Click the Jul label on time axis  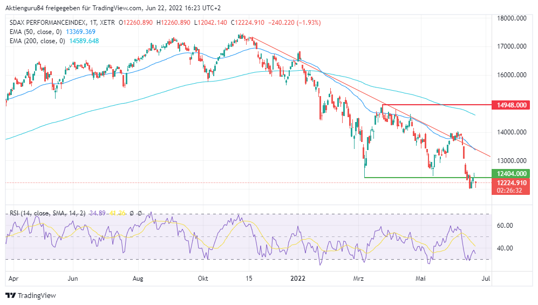pyautogui.click(x=485, y=279)
